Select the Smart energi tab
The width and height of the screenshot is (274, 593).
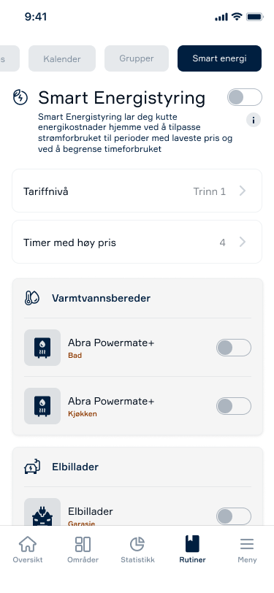219,58
